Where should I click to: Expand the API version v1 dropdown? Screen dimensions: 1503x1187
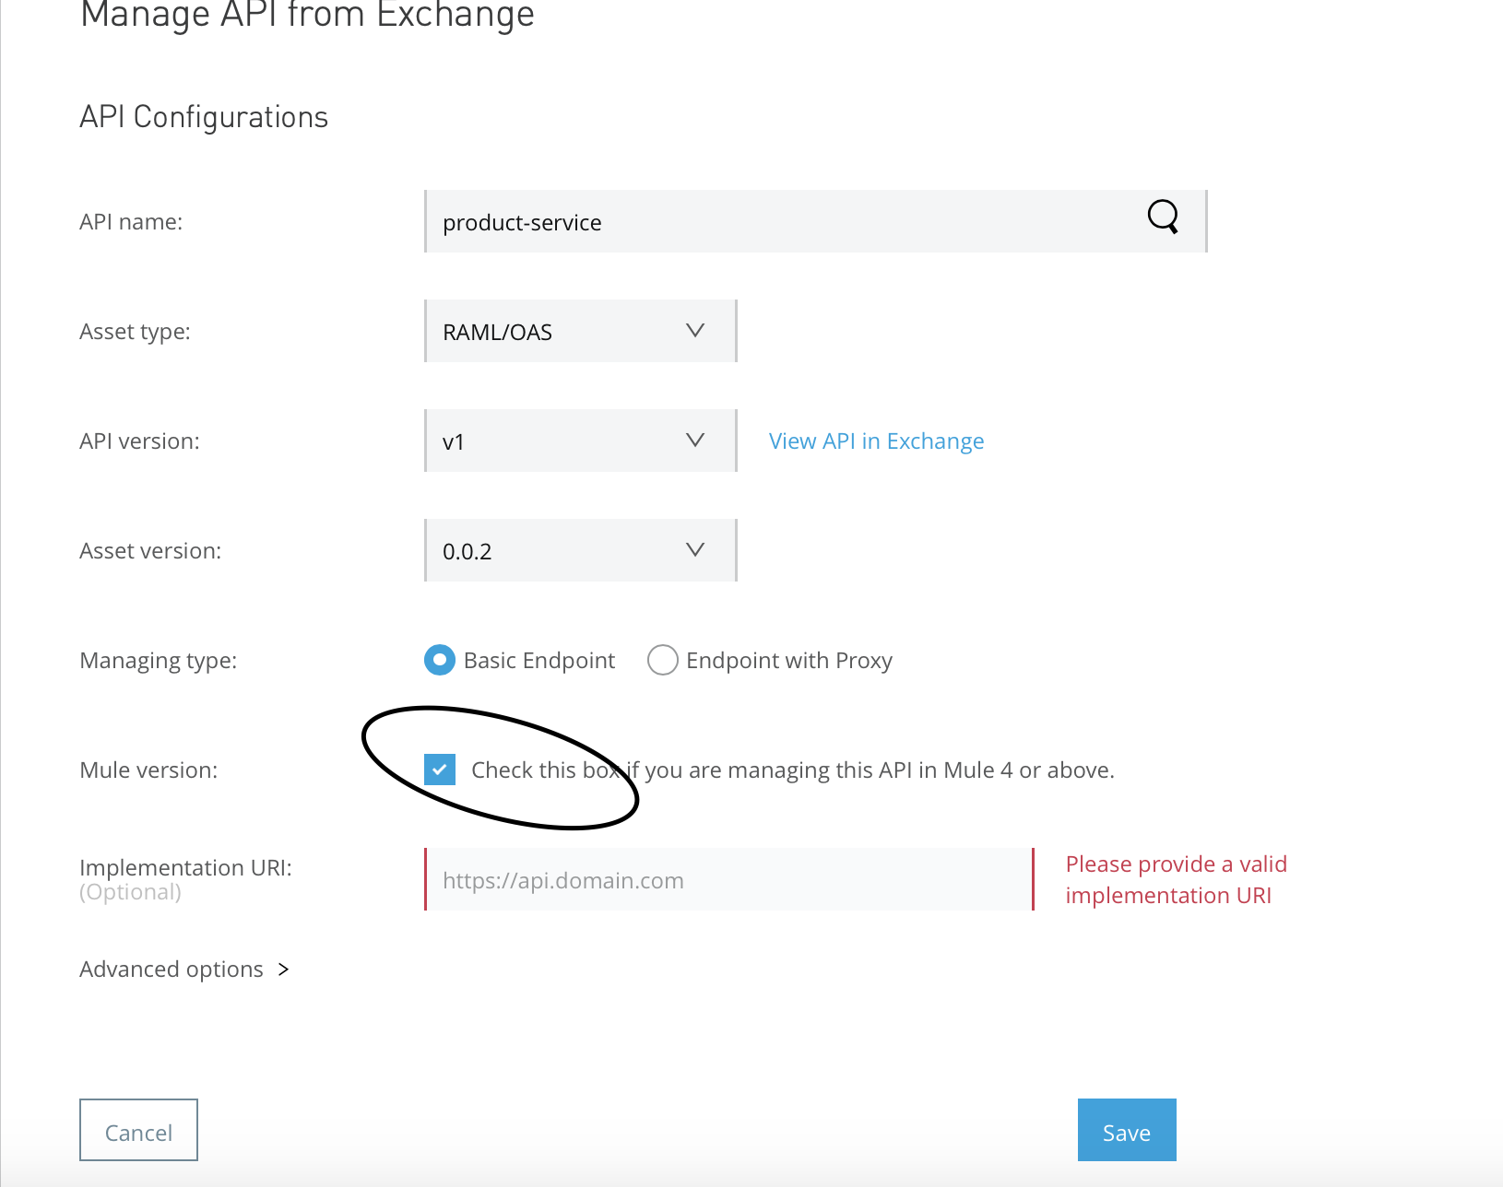point(695,441)
